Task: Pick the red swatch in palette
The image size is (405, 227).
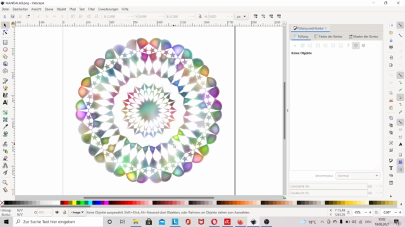Action: (66, 203)
